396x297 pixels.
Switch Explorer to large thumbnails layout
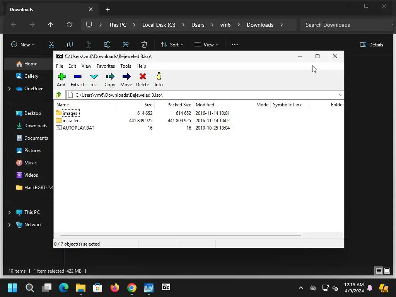[387, 271]
